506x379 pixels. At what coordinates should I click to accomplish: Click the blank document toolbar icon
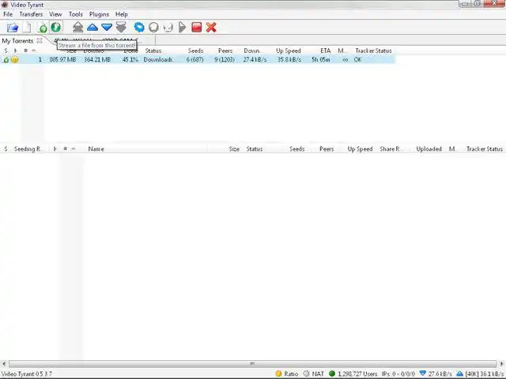(27, 28)
